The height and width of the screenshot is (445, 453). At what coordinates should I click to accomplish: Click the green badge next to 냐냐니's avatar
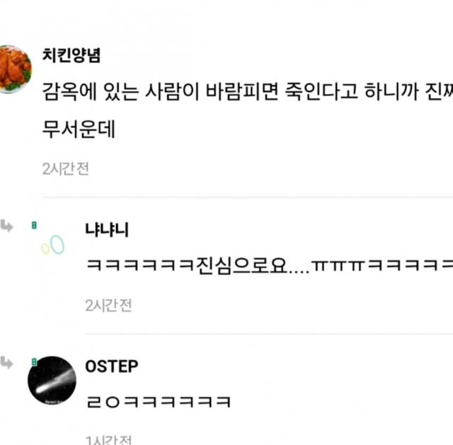click(x=33, y=226)
